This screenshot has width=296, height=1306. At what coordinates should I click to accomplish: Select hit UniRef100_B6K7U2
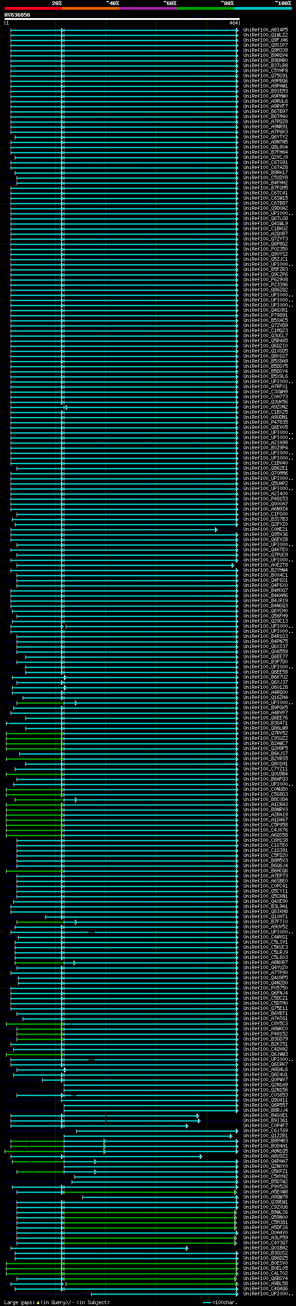[x=265, y=677]
